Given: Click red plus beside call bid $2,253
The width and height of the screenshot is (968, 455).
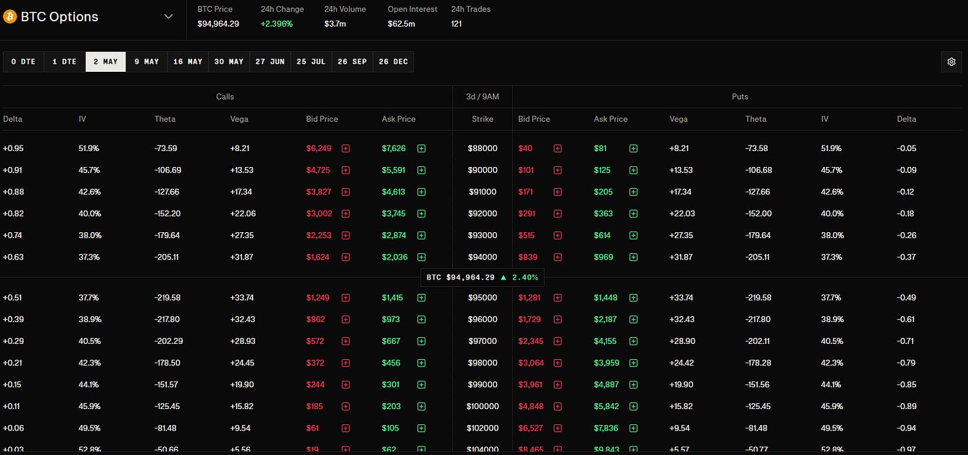Looking at the screenshot, I should tap(346, 235).
